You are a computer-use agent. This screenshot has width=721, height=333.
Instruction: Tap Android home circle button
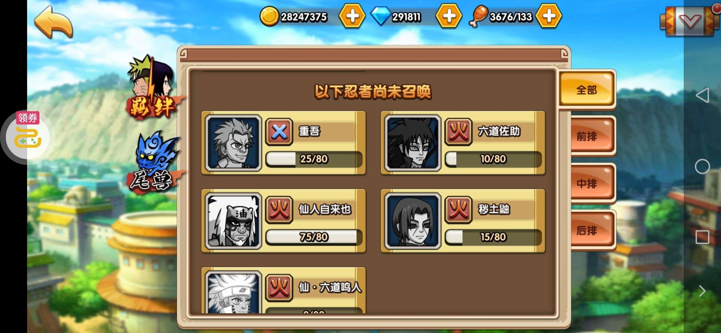point(702,166)
